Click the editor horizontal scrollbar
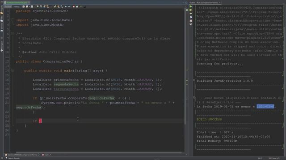Image resolution: width=286 pixels, height=160 pixels. point(98,152)
